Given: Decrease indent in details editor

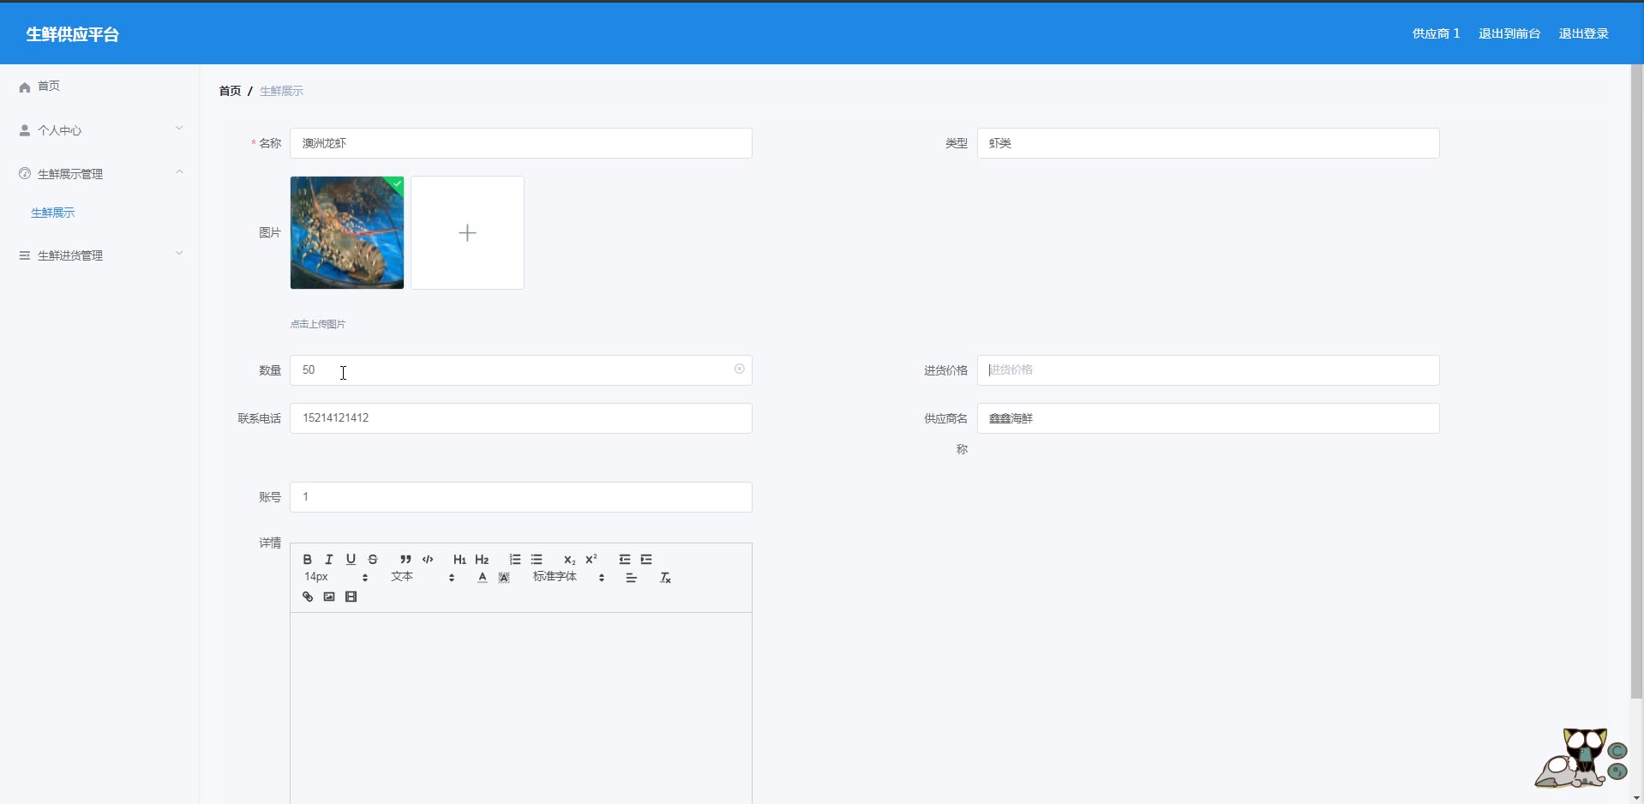Looking at the screenshot, I should click(625, 560).
